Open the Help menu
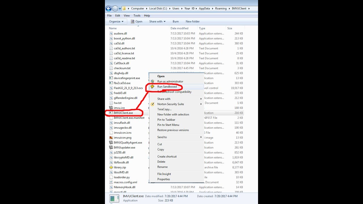Image resolution: width=363 pixels, height=204 pixels. coord(147,16)
